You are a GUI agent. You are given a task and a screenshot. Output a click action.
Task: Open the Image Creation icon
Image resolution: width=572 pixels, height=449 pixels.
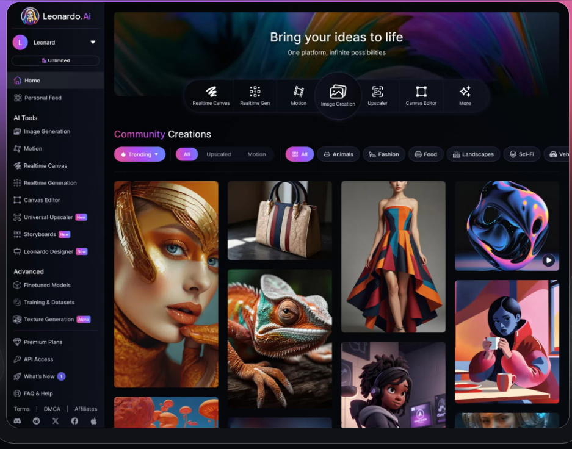pyautogui.click(x=338, y=93)
